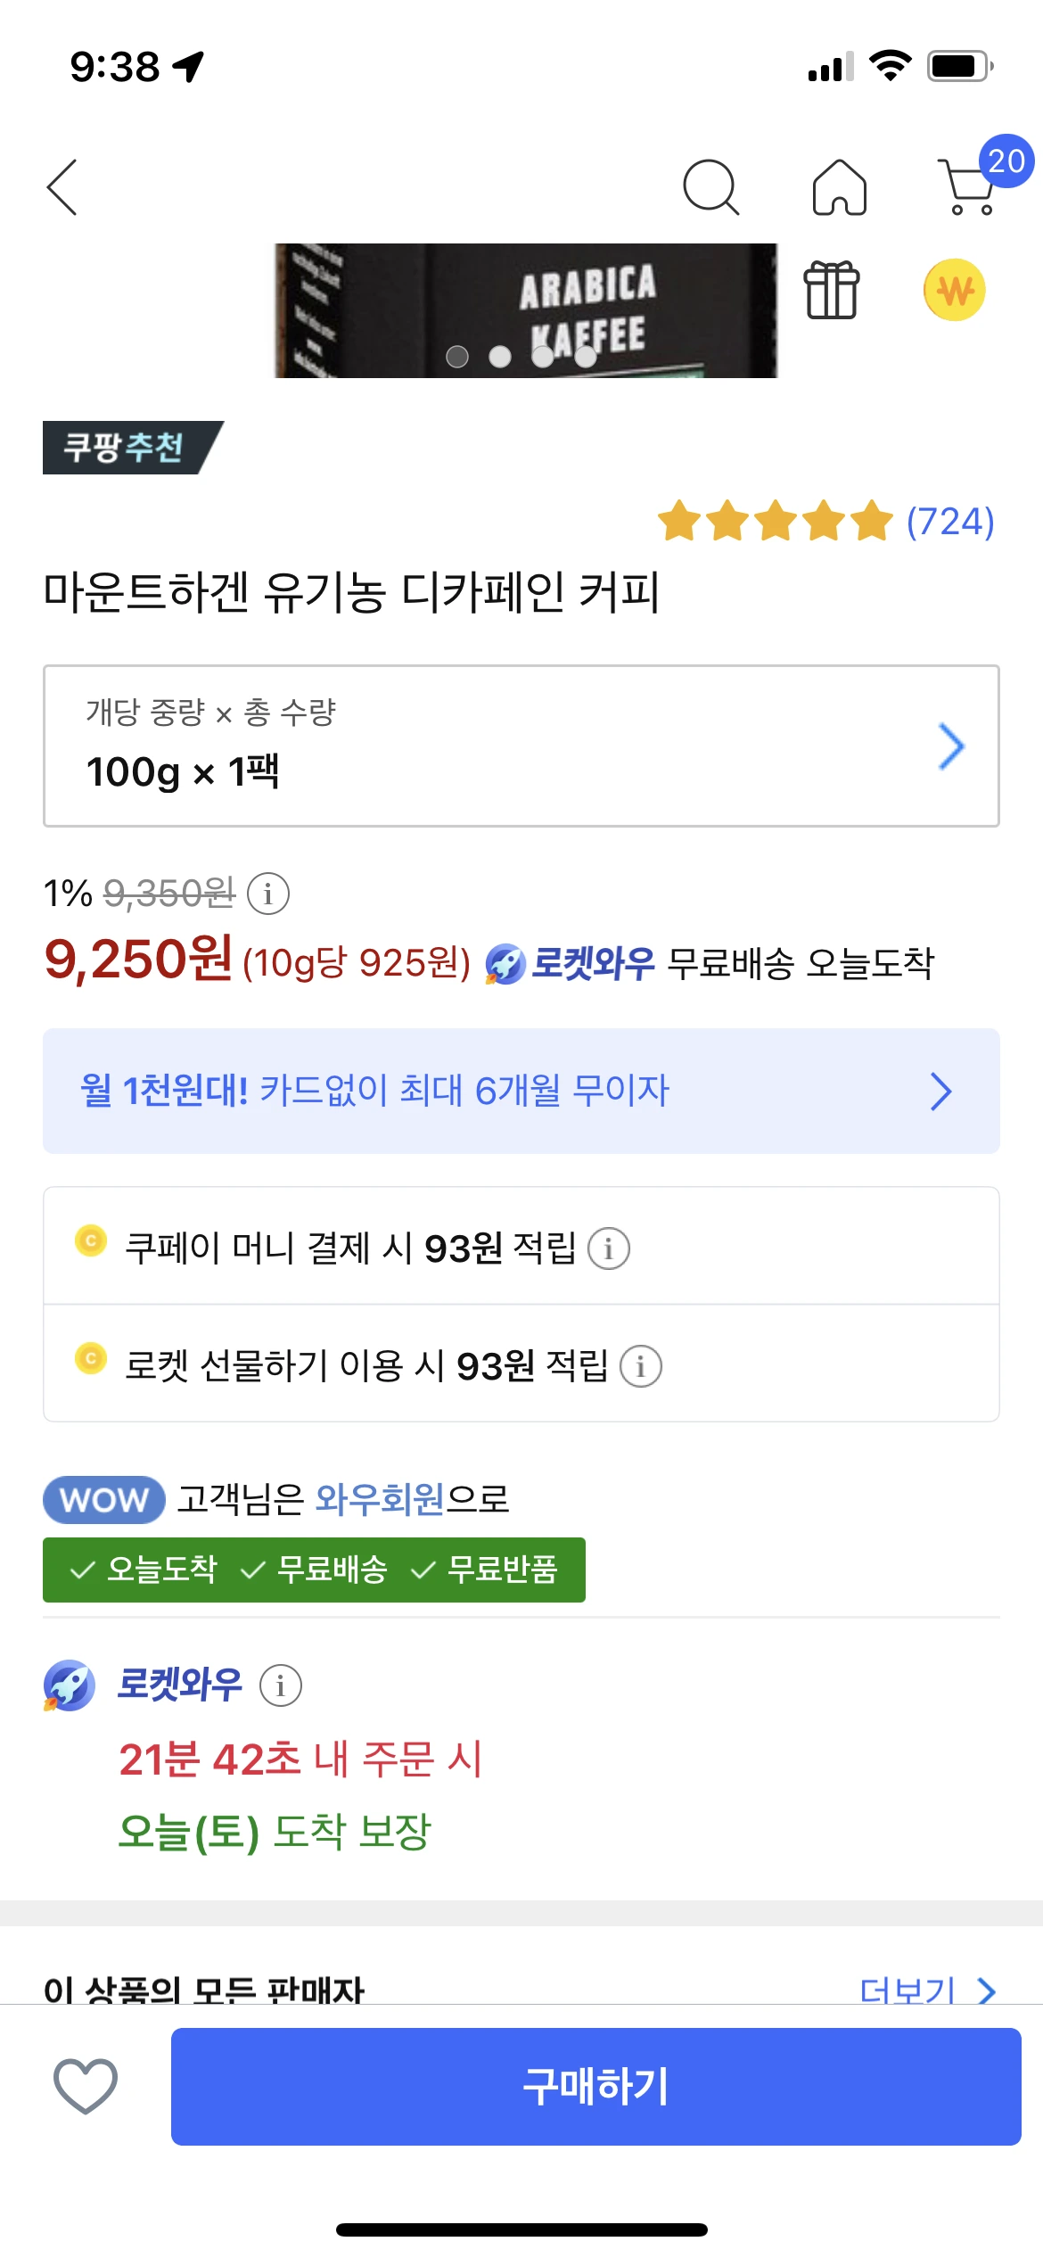
Task: Expand the 6개월 무이자 installment banner
Action: 521,1091
